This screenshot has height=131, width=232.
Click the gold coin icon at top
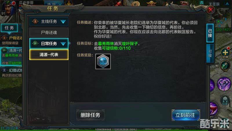pos(135,4)
